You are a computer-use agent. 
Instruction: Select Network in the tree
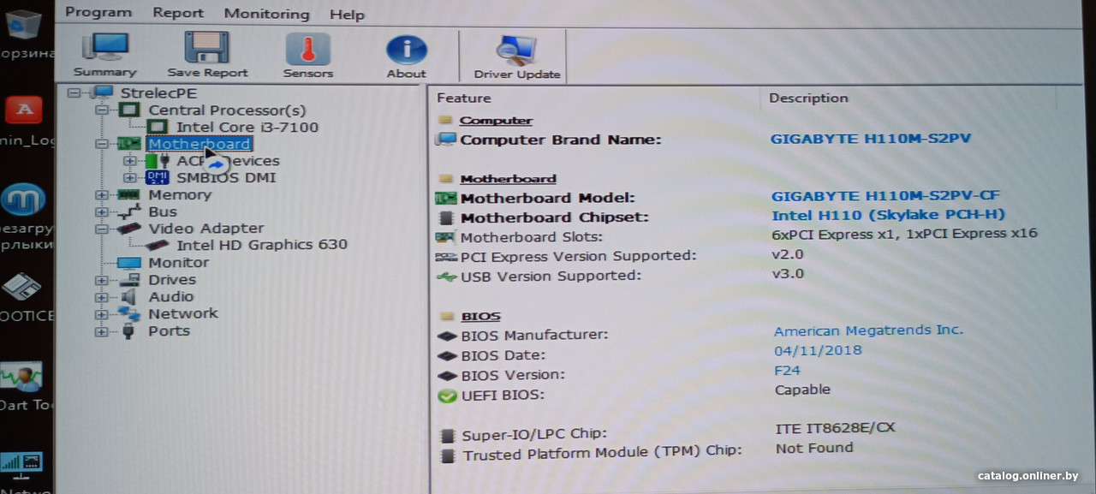coord(183,313)
